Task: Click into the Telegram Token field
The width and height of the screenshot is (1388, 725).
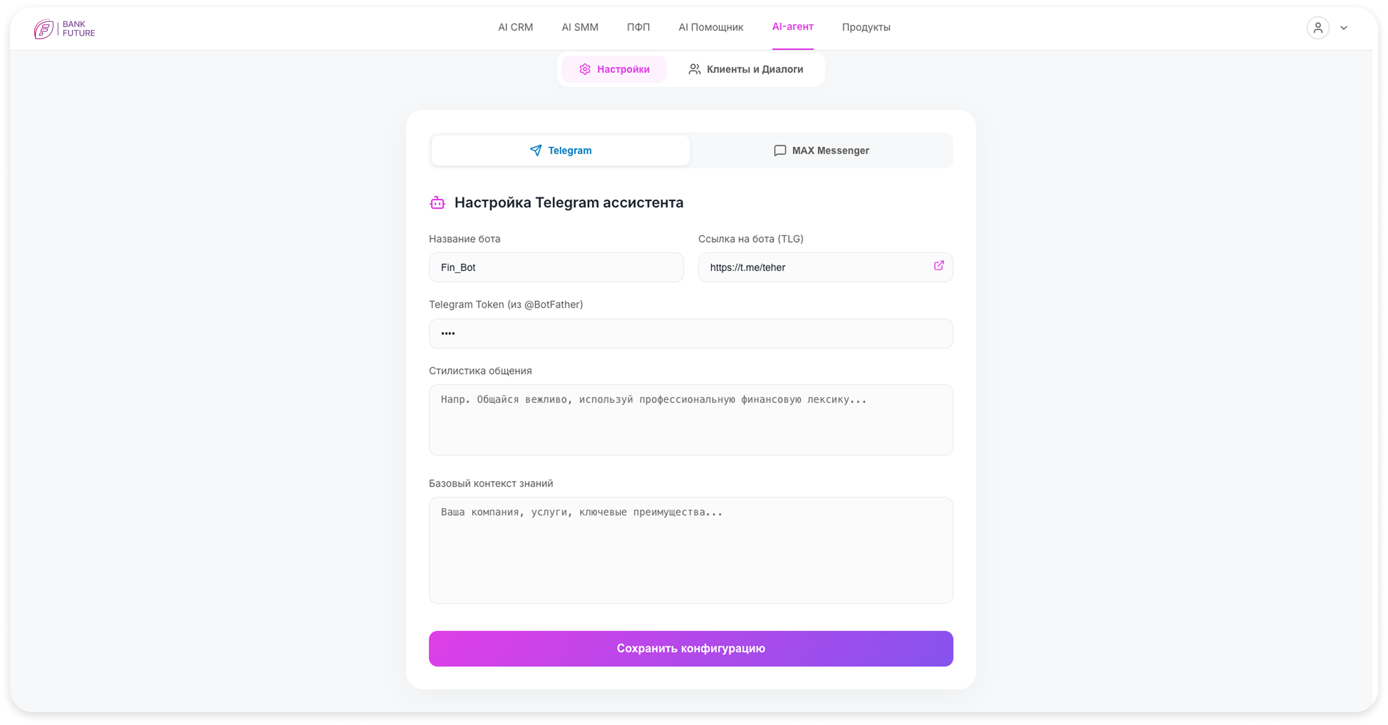Action: coord(691,334)
